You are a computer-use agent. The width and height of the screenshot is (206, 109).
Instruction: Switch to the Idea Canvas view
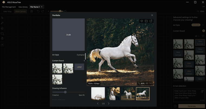(21, 11)
